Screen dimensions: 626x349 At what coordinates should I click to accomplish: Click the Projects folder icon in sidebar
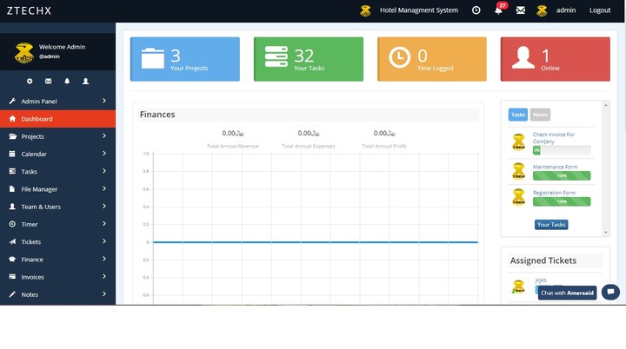pos(13,136)
